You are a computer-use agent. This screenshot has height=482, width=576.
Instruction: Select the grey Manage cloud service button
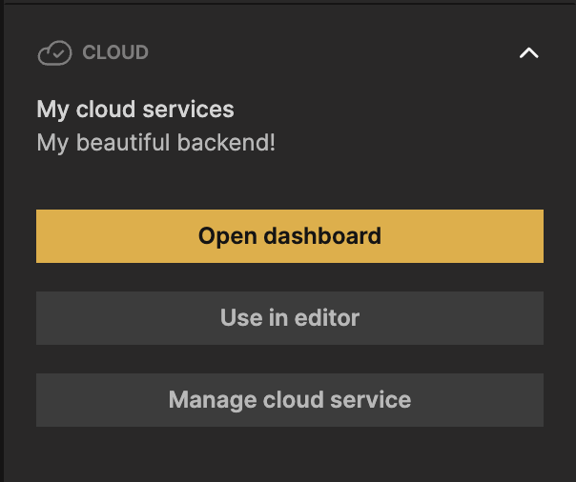pyautogui.click(x=289, y=400)
